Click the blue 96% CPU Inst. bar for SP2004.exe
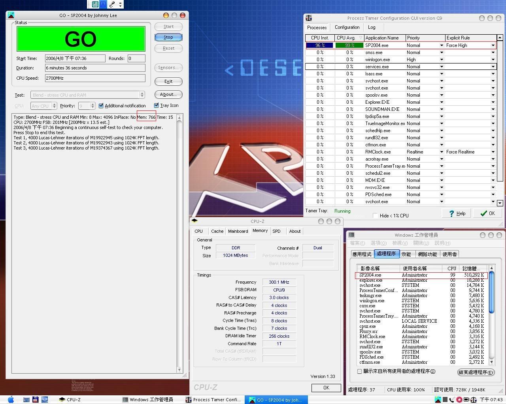The height and width of the screenshot is (404, 506). point(320,45)
